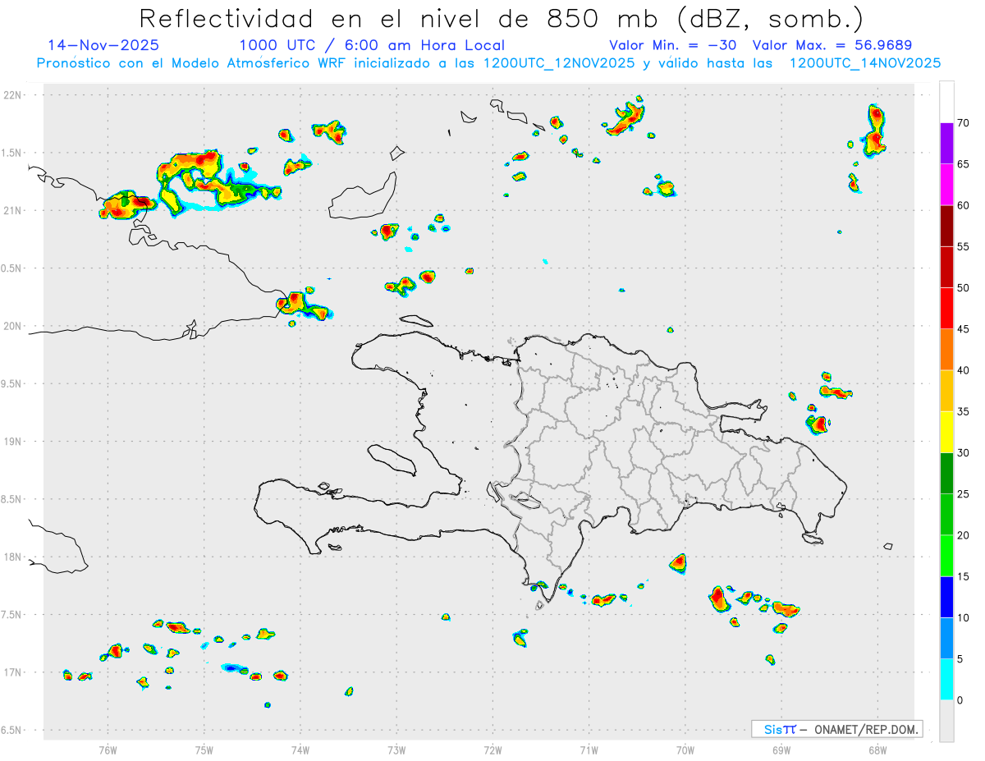This screenshot has height=761, width=985.
Task: Click the 18N latitude label
Action: 12,557
